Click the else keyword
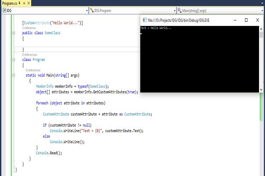Image resolution: width=265 pixels, height=176 pixels. click(46, 136)
